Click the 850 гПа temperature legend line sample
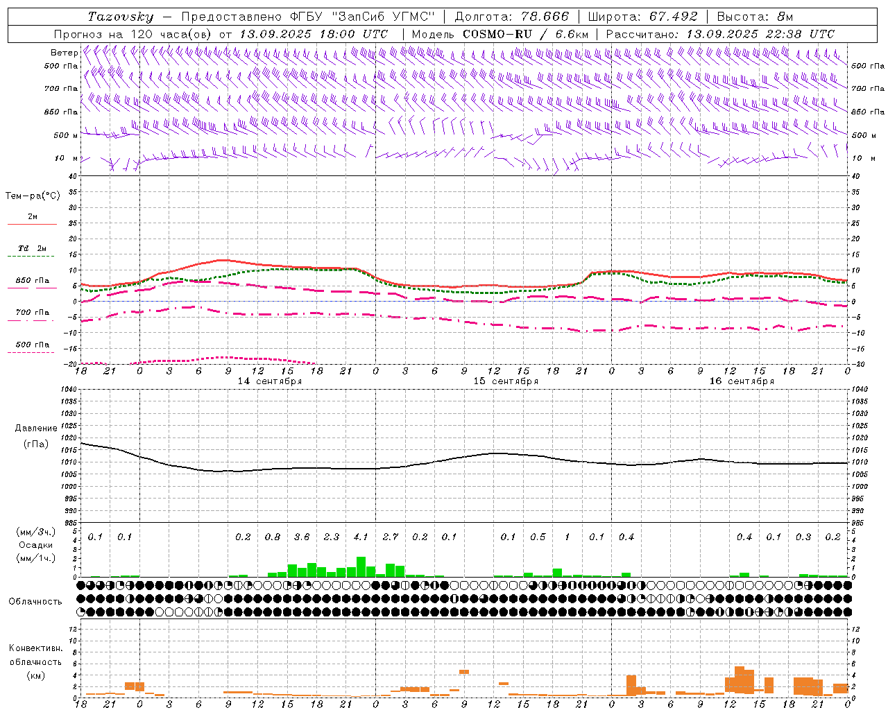The height and width of the screenshot is (710, 888). click(32, 288)
